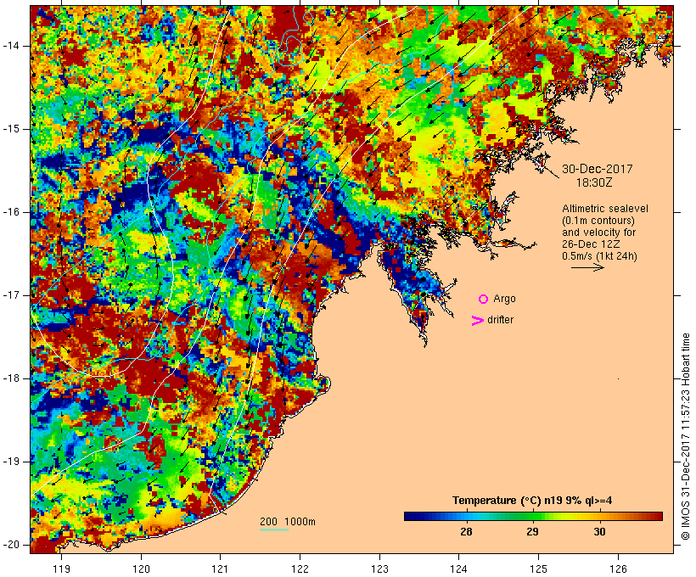Viewport: 696px width, 577px height.
Task: Click the '200' depth contour label
Action: 268,522
